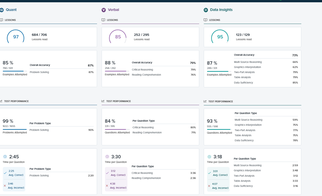
Task: Click the chart icon beside Data Insights Test Performance
Action: 205,101
